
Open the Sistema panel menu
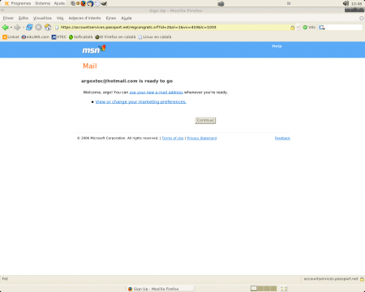click(x=42, y=3)
